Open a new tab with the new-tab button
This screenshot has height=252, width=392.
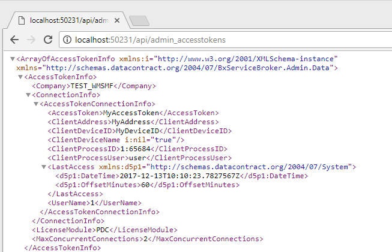[x=139, y=21]
